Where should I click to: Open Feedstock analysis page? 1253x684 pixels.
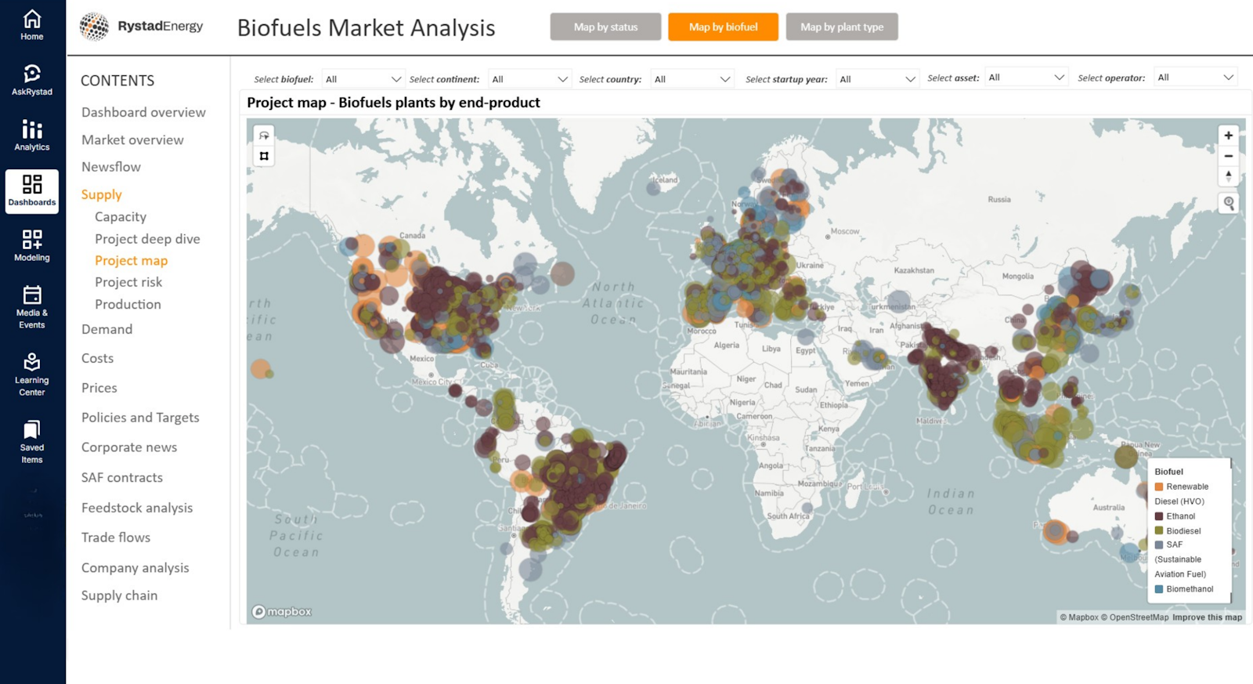tap(137, 508)
